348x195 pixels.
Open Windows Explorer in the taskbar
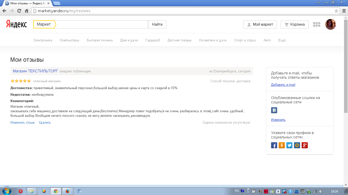tap(32, 191)
